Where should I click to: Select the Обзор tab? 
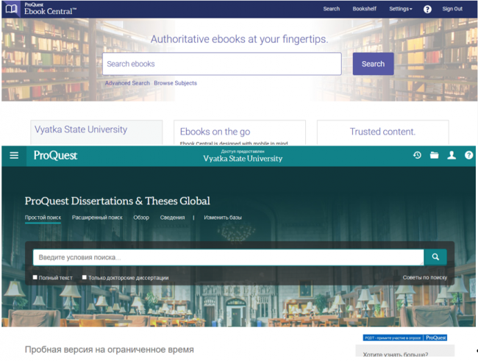[141, 218]
